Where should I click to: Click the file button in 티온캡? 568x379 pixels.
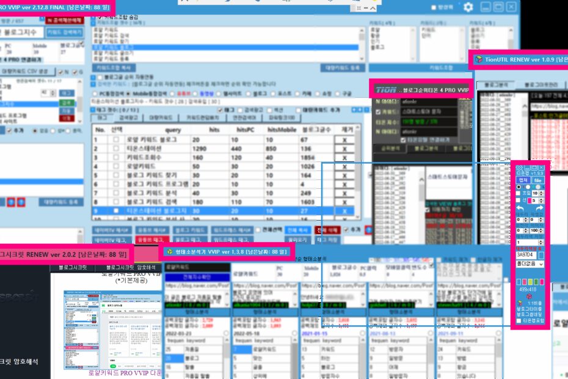537,180
